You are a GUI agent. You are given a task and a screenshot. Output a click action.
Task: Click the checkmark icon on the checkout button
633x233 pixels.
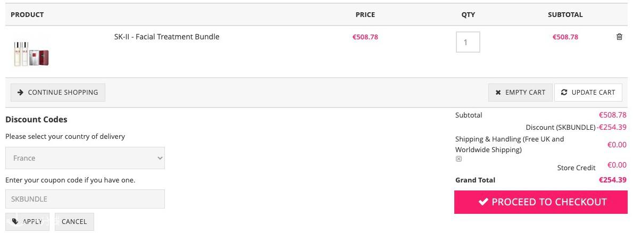pos(484,202)
